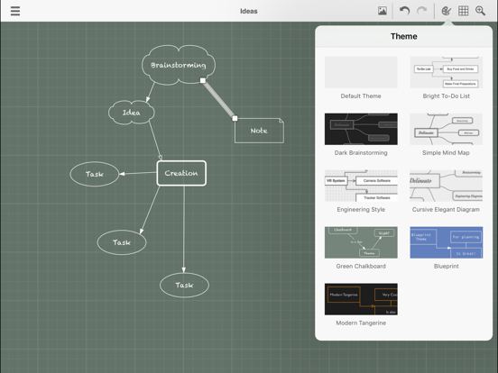The height and width of the screenshot is (373, 498).
Task: Open the hamburger menu
Action: tap(15, 11)
